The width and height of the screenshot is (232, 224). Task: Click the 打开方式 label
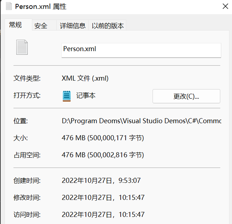point(27,95)
